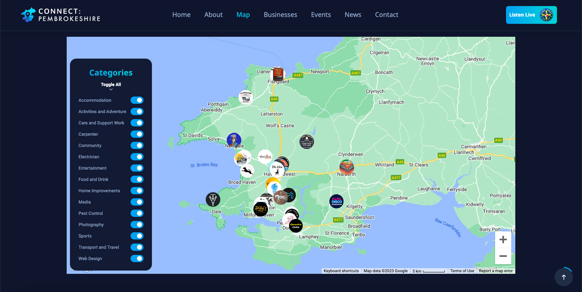Toggle Web Design category switch
The height and width of the screenshot is (292, 582).
tap(137, 258)
